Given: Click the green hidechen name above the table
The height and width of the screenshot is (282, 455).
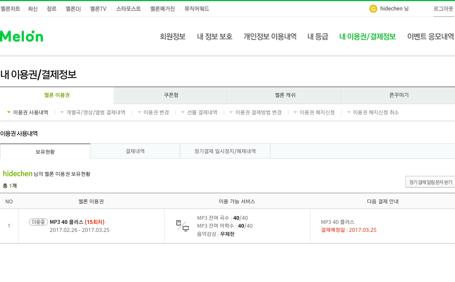Looking at the screenshot, I should 18,174.
